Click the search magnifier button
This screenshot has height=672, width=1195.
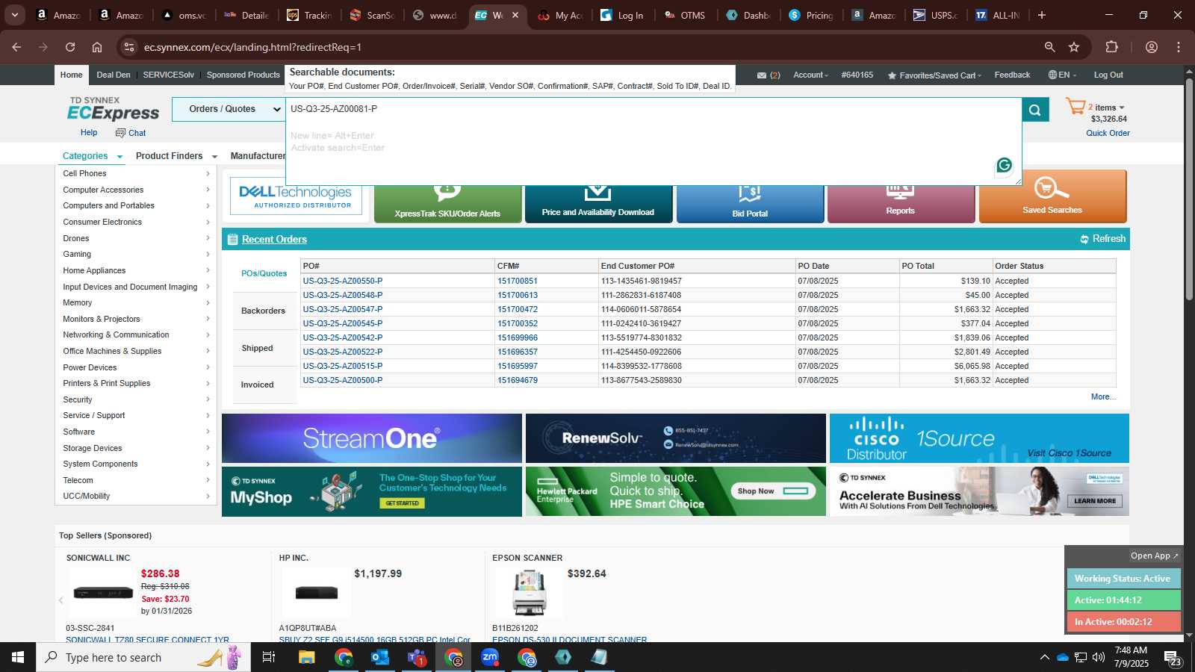[1035, 110]
